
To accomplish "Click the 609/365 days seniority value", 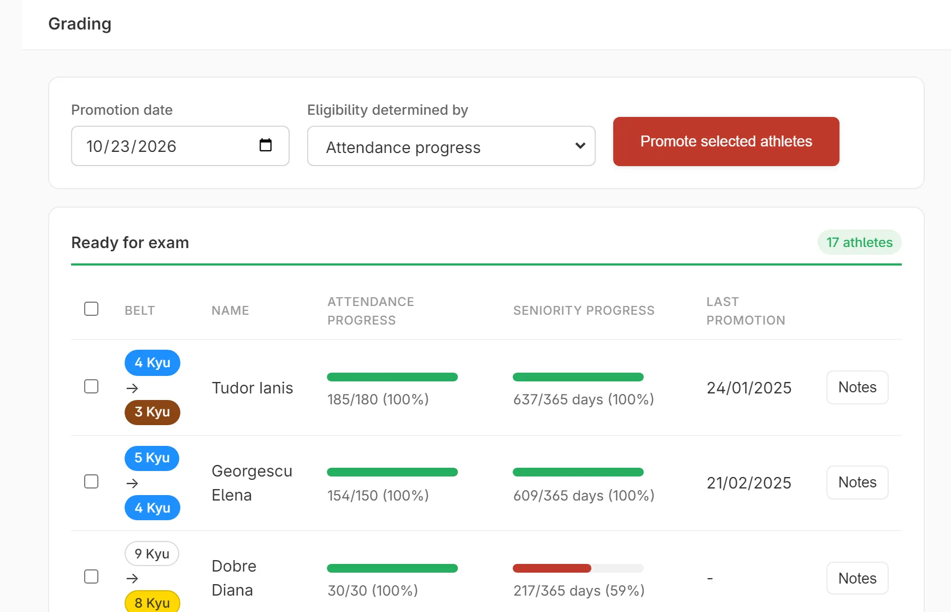I will pos(584,496).
